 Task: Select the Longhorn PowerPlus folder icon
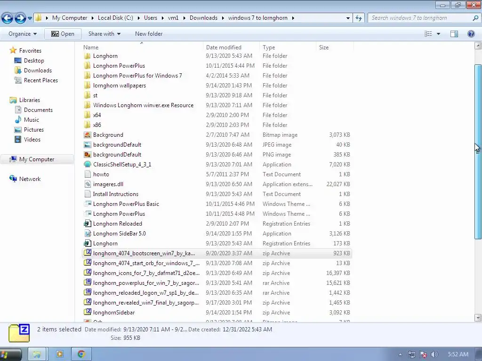tap(87, 66)
